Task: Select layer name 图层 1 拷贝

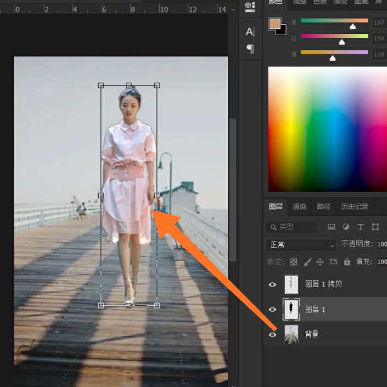Action: [323, 284]
